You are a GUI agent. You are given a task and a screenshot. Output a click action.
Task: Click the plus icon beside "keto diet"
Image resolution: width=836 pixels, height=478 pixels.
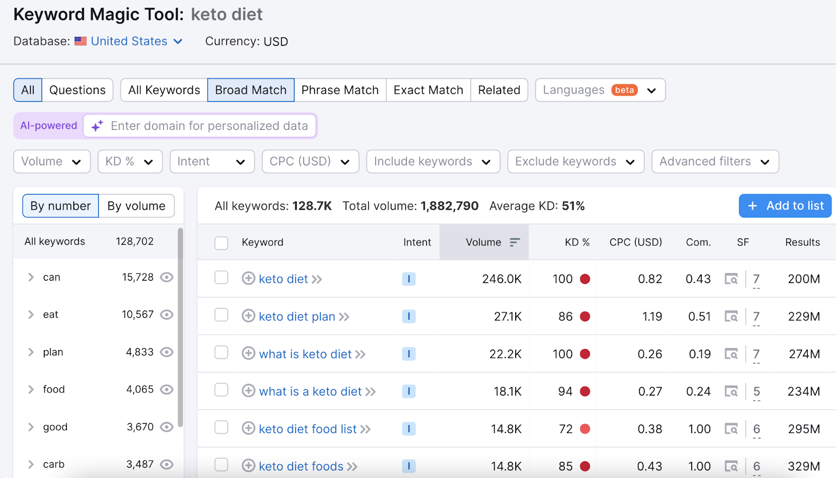click(248, 279)
